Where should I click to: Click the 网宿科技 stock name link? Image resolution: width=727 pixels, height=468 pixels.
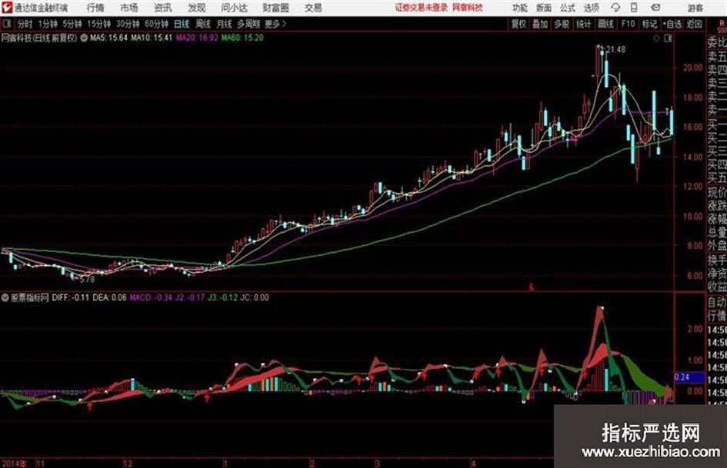[468, 8]
